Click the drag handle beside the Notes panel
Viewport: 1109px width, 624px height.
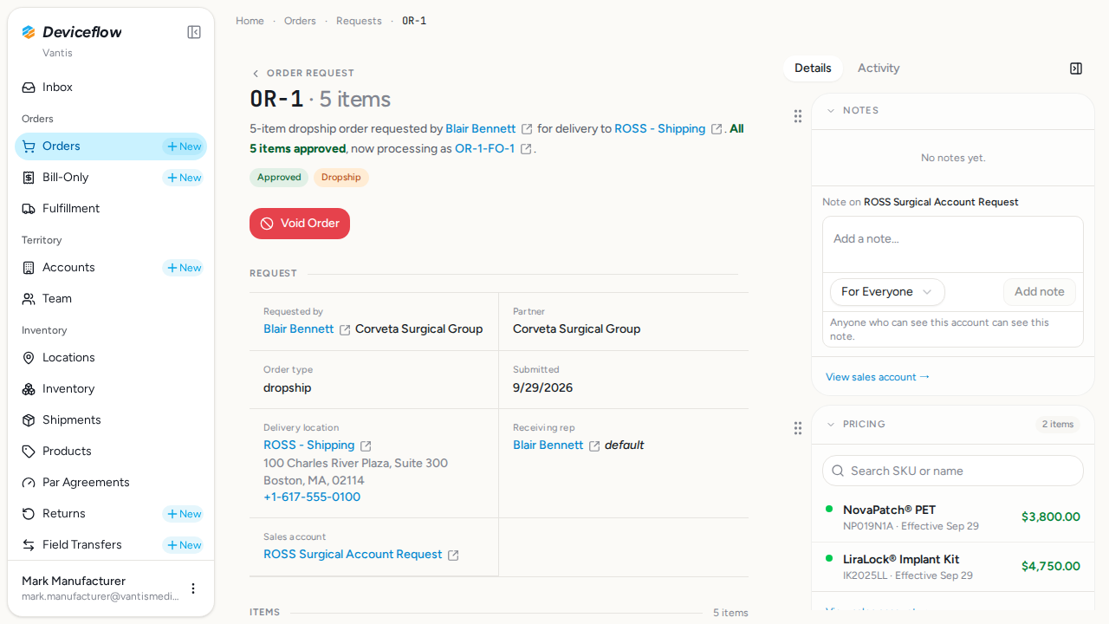click(798, 116)
